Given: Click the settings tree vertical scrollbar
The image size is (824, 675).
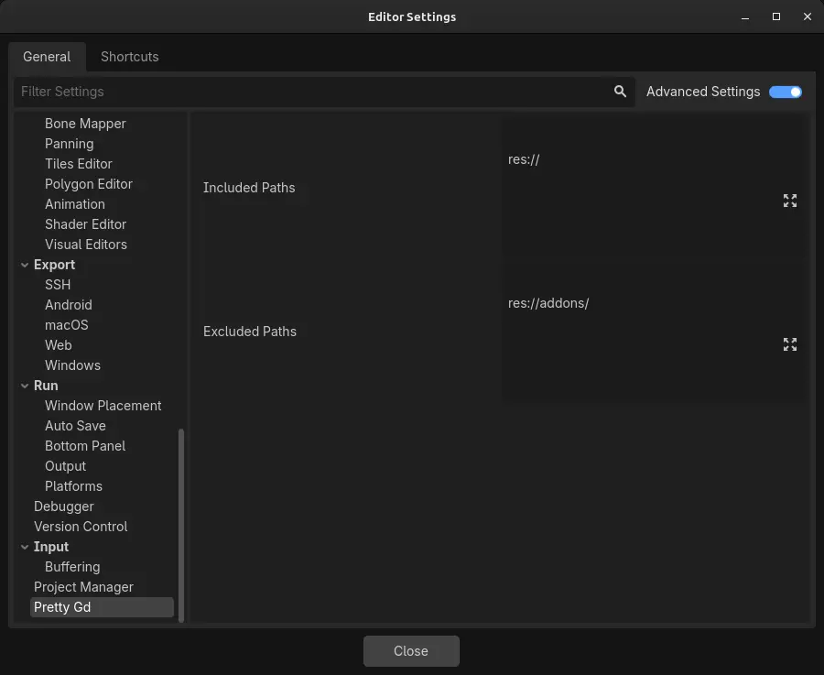Looking at the screenshot, I should coord(181,524).
